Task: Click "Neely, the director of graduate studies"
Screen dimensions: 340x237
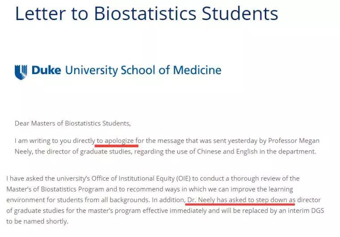Action: pyautogui.click(x=73, y=151)
